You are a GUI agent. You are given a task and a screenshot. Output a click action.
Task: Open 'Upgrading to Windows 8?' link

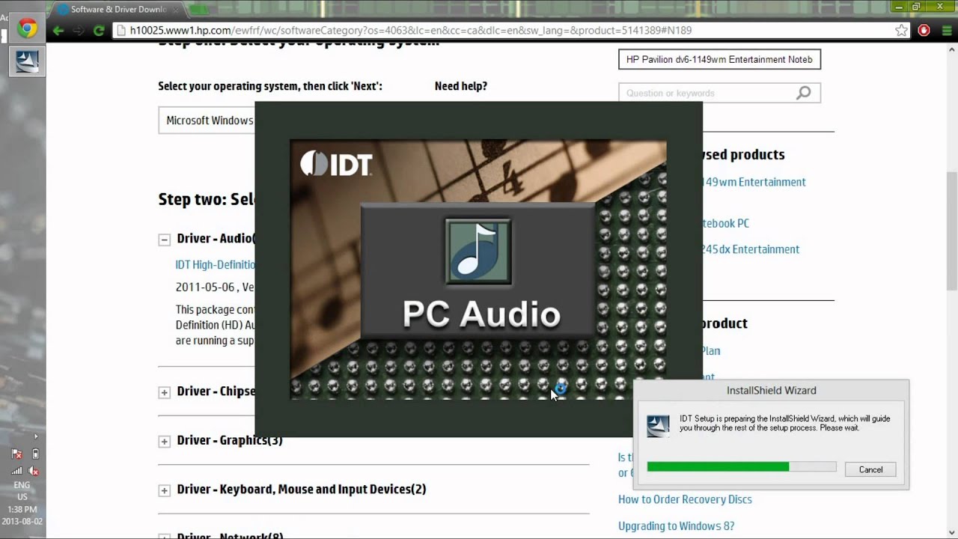[676, 526]
